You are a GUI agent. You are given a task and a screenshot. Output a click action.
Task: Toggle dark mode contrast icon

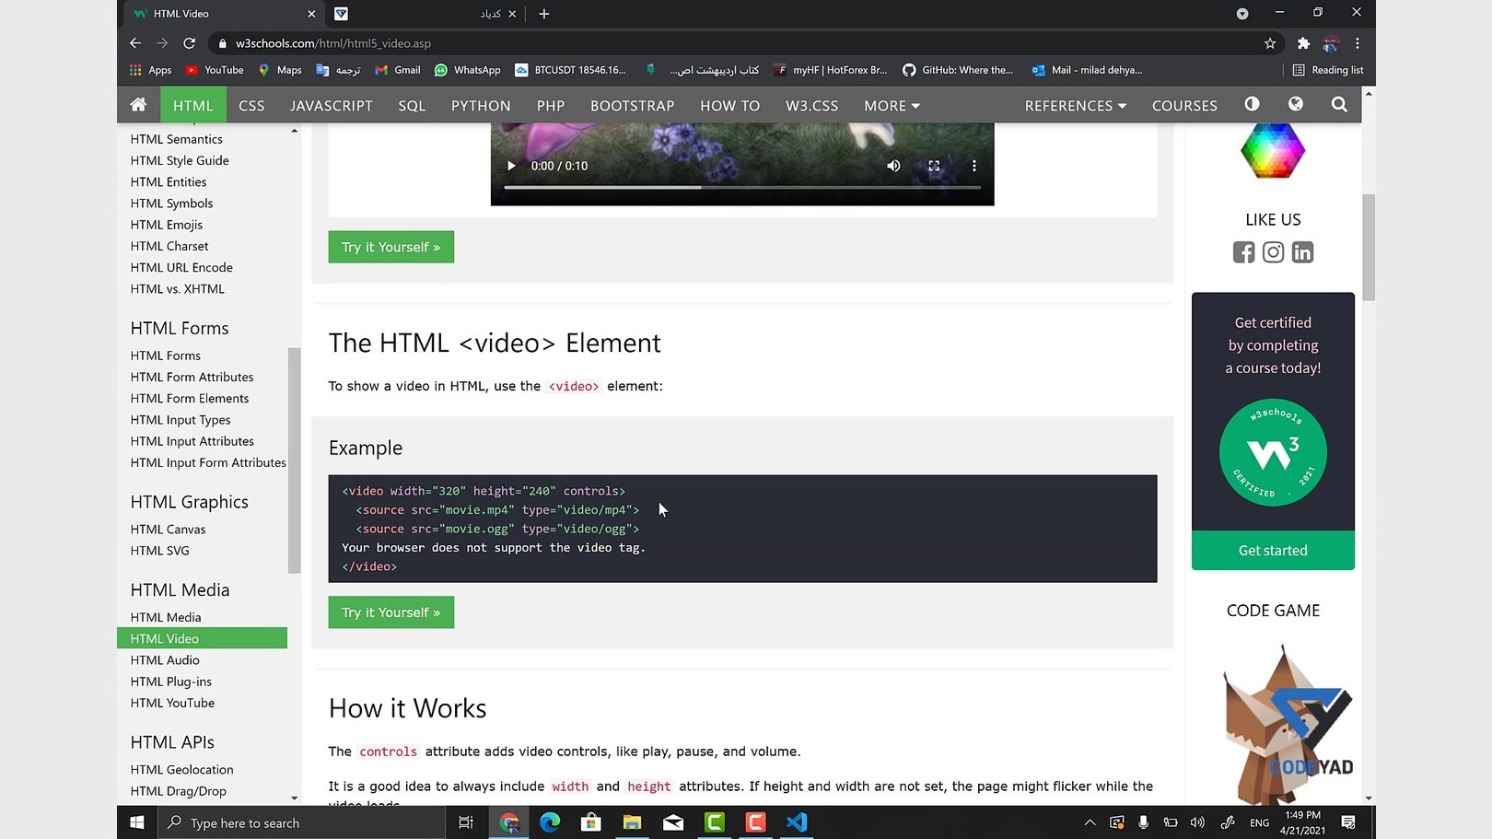pyautogui.click(x=1252, y=104)
